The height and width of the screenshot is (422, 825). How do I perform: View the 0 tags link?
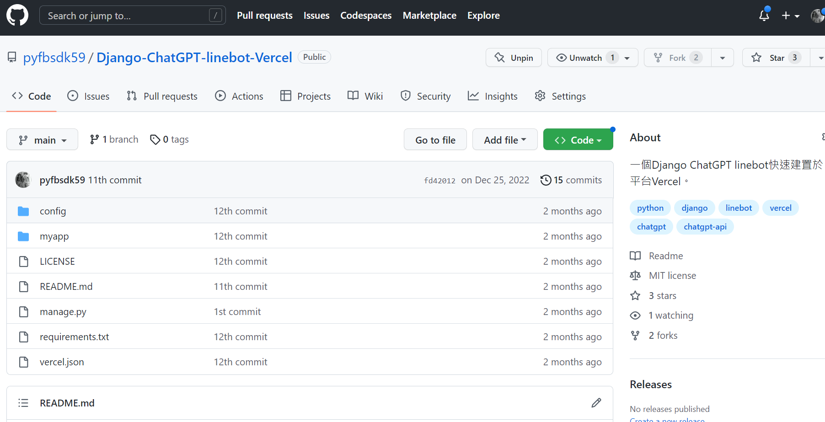coord(170,139)
